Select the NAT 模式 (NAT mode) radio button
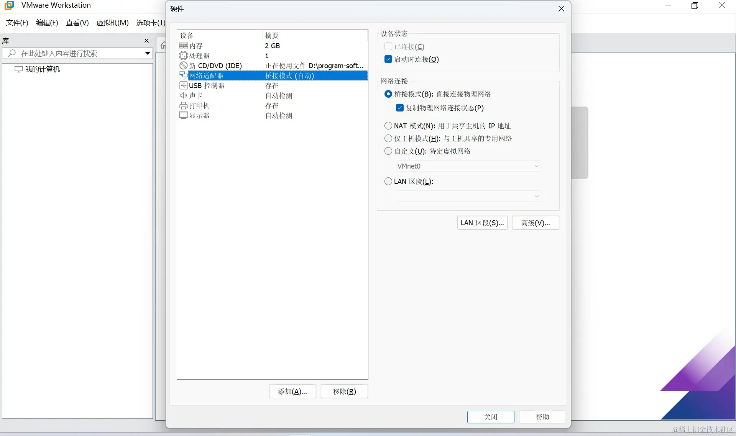Viewport: 736px width, 436px height. [388, 126]
